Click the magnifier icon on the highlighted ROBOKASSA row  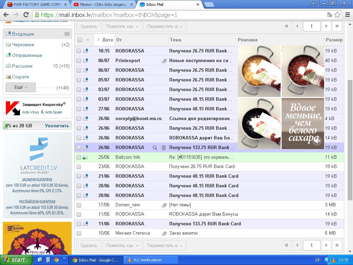pos(155,148)
